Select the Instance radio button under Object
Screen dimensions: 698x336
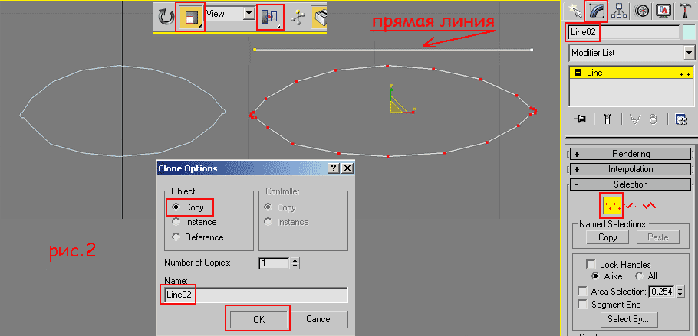pyautogui.click(x=177, y=222)
